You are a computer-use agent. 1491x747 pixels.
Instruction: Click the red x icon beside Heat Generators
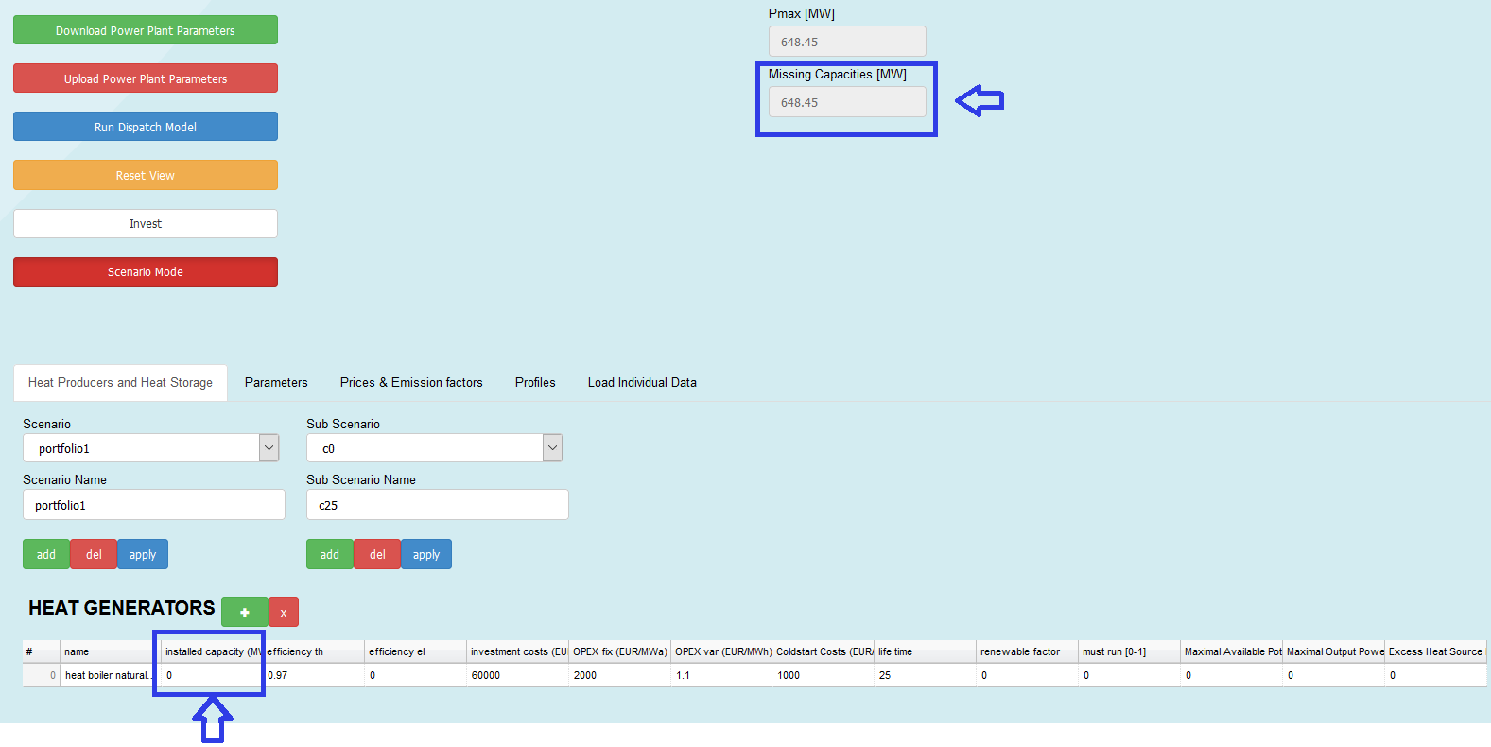pos(284,612)
